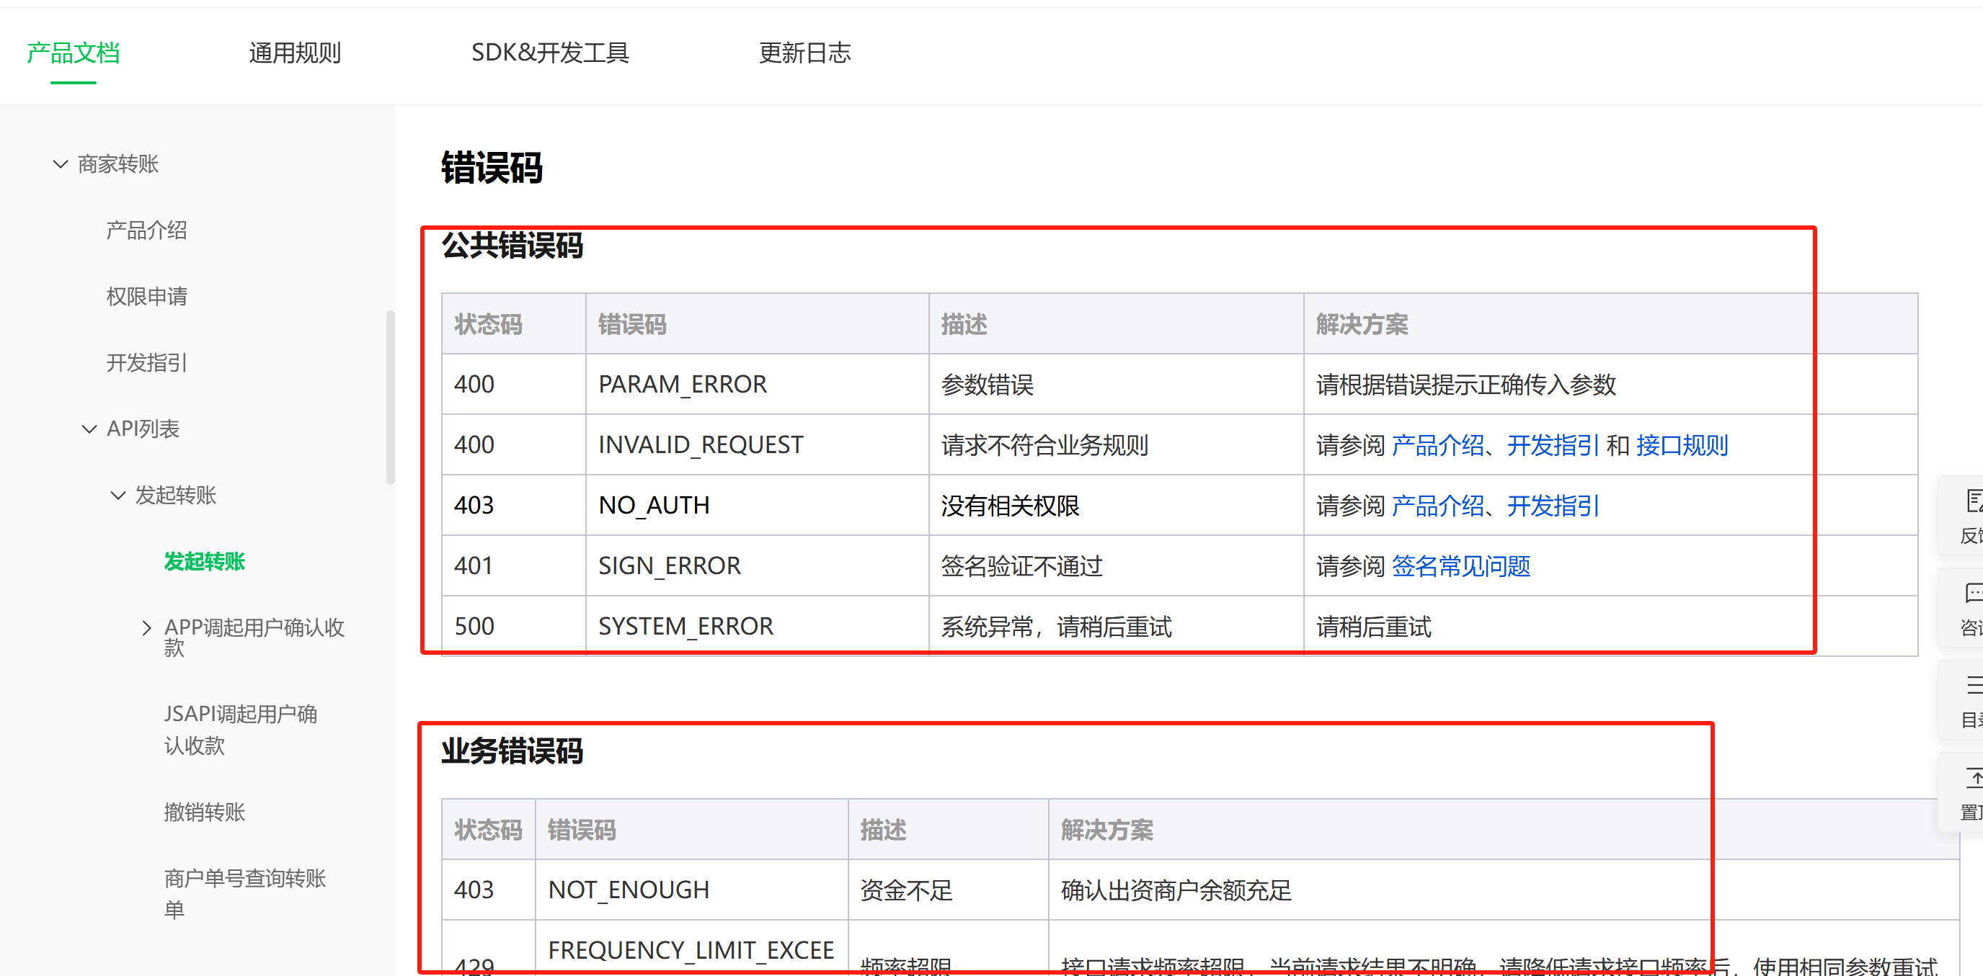
Task: Select the 产品文档 tab
Action: [73, 53]
